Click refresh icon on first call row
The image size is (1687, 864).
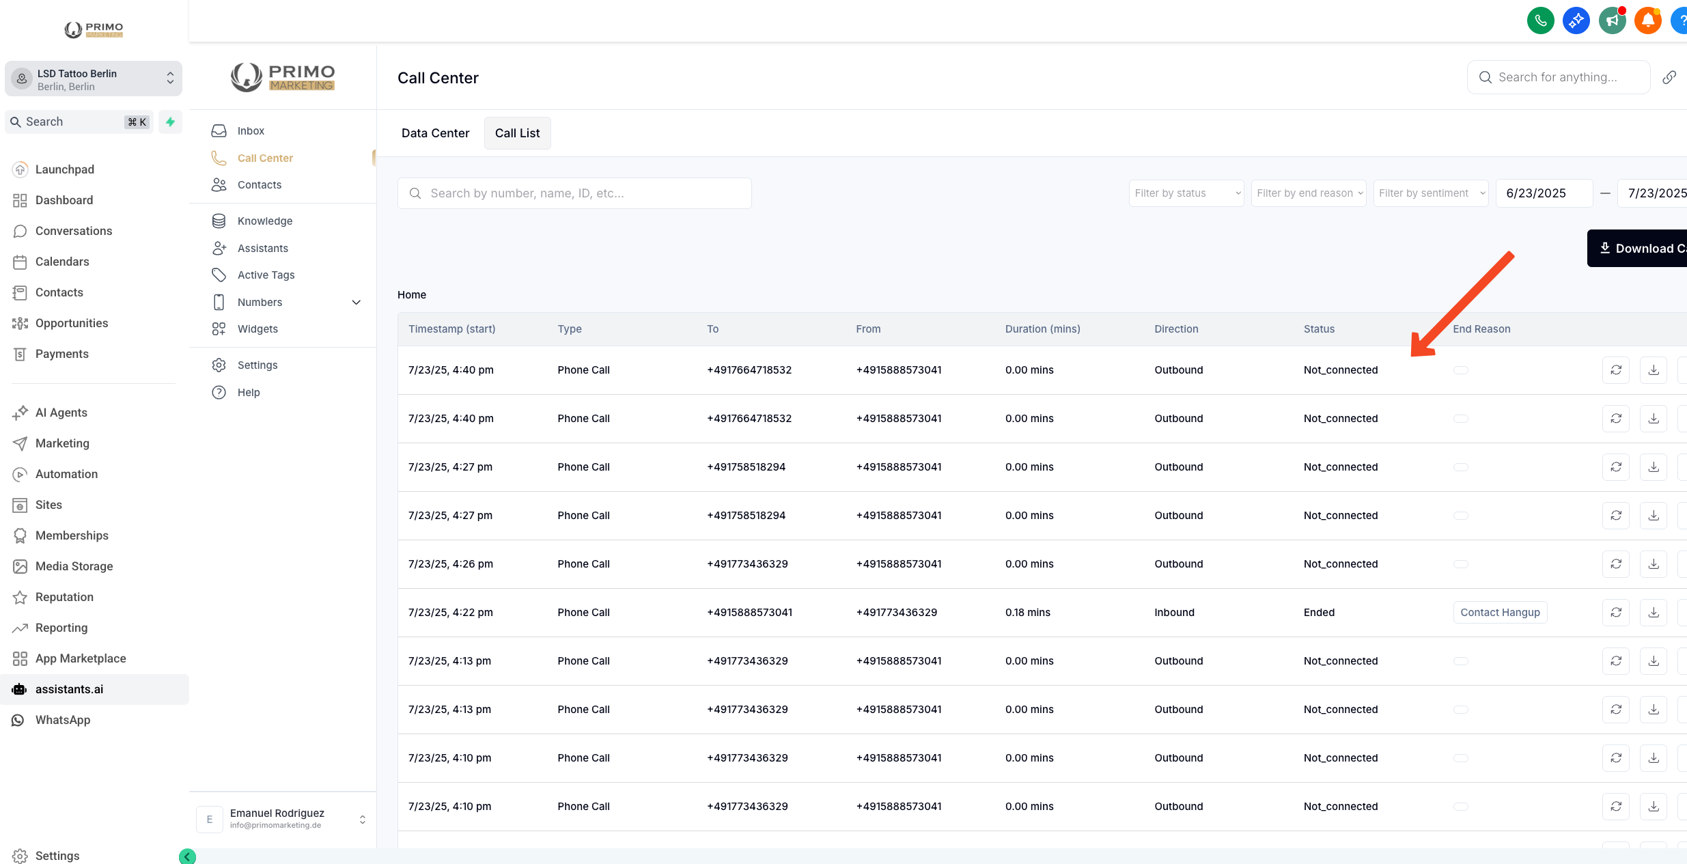point(1616,370)
